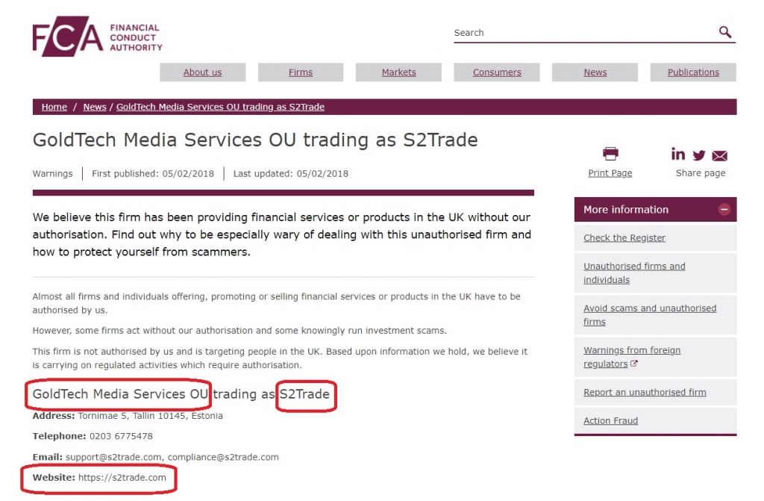The width and height of the screenshot is (764, 501).
Task: Click the printer icon
Action: pos(610,154)
